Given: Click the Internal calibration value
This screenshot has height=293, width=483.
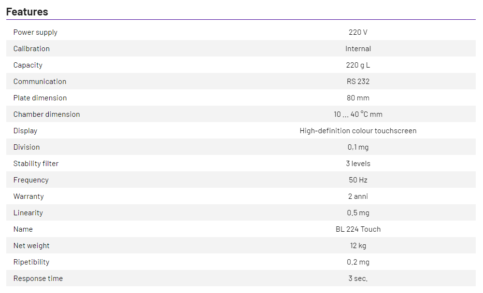Looking at the screenshot, I should 358,49.
